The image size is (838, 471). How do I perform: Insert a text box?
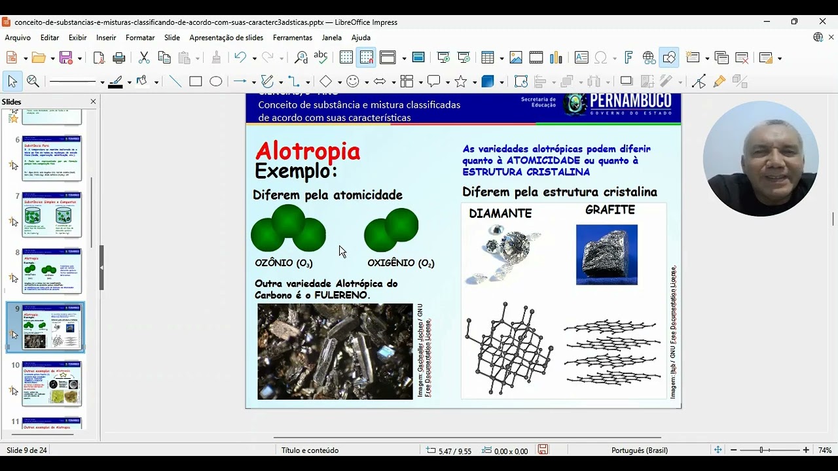pyautogui.click(x=581, y=58)
